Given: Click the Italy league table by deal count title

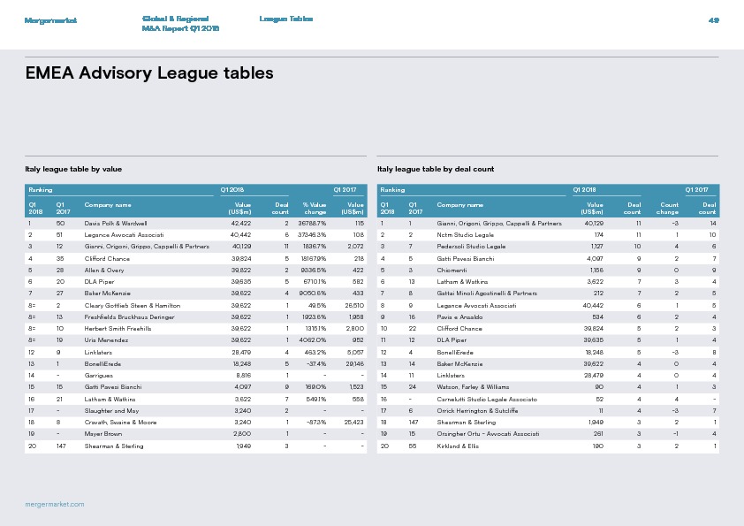Looking at the screenshot, I should pyautogui.click(x=436, y=169).
